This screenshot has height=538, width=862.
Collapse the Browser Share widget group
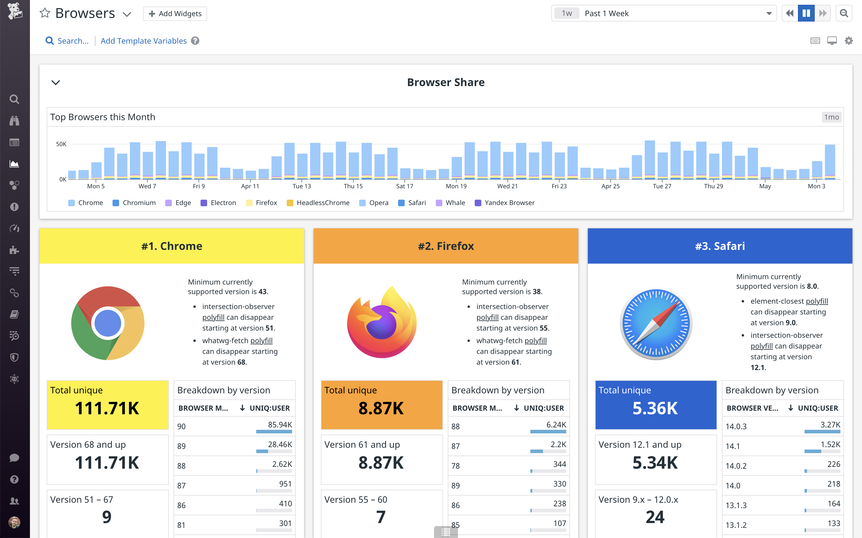click(56, 82)
